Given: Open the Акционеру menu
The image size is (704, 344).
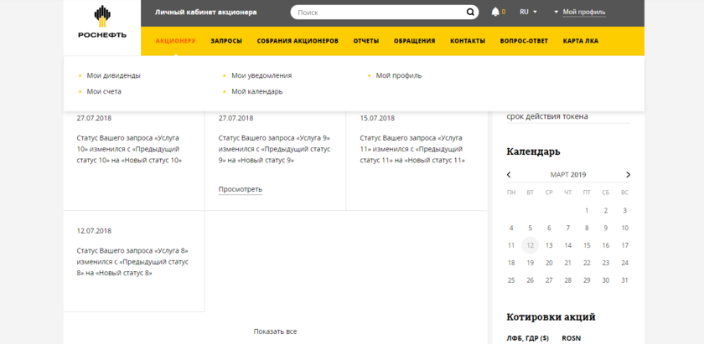Looking at the screenshot, I should click(x=175, y=41).
